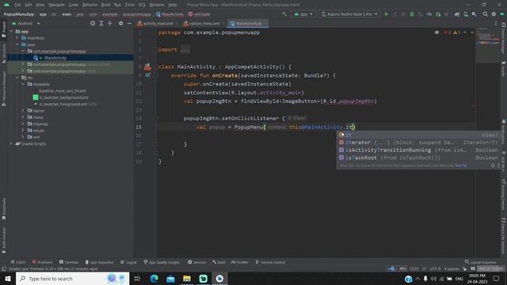The width and height of the screenshot is (507, 285).
Task: Expand the manifests folder
Action: click(17, 38)
